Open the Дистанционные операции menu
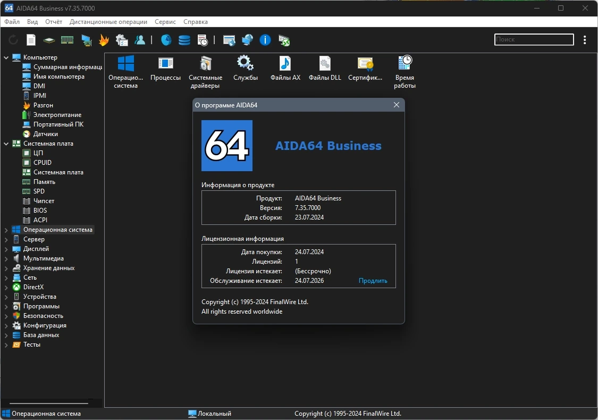 108,22
